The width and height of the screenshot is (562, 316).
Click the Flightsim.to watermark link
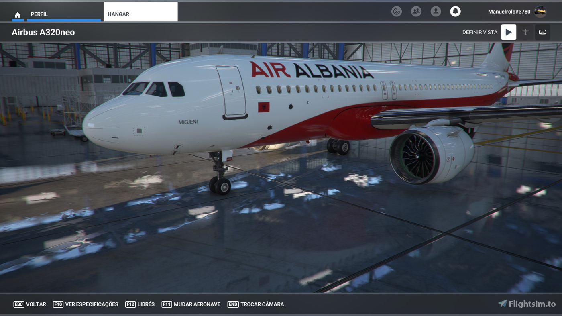[x=526, y=304]
